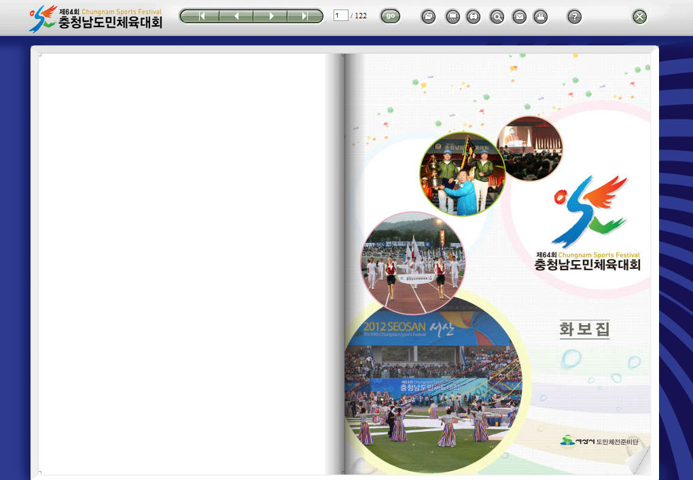Click the Chungnam Sports Festival header logo
693x480 pixels.
[96, 18]
